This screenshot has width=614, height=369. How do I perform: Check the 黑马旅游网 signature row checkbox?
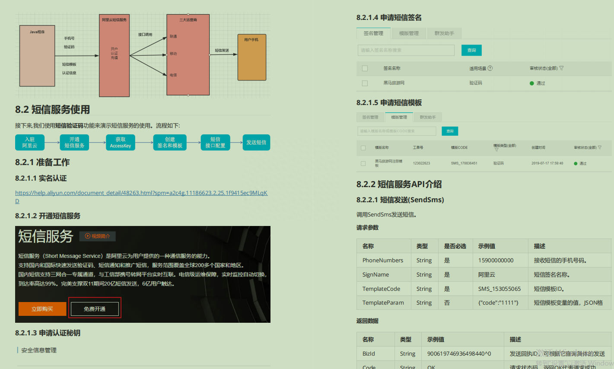coord(365,83)
